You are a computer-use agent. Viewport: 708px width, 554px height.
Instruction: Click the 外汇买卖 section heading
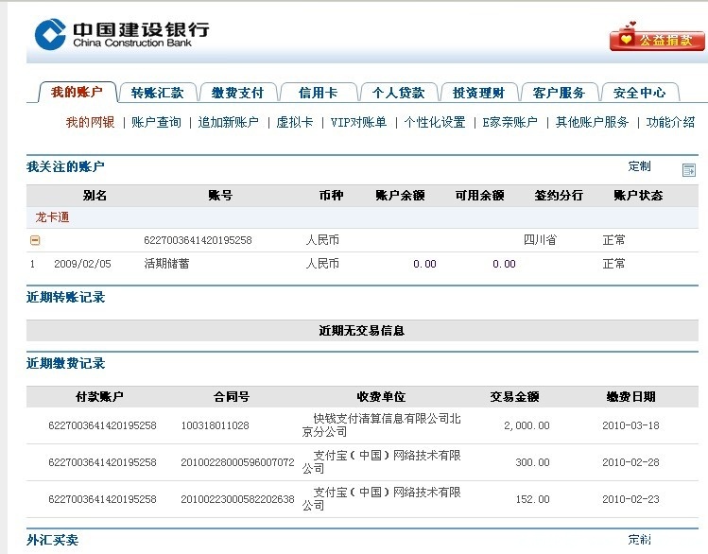[52, 540]
